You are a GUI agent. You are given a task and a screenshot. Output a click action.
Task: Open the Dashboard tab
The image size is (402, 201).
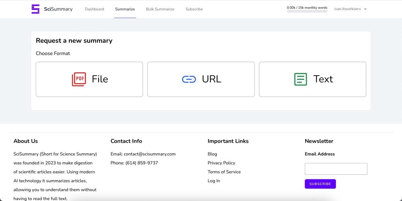pos(94,9)
